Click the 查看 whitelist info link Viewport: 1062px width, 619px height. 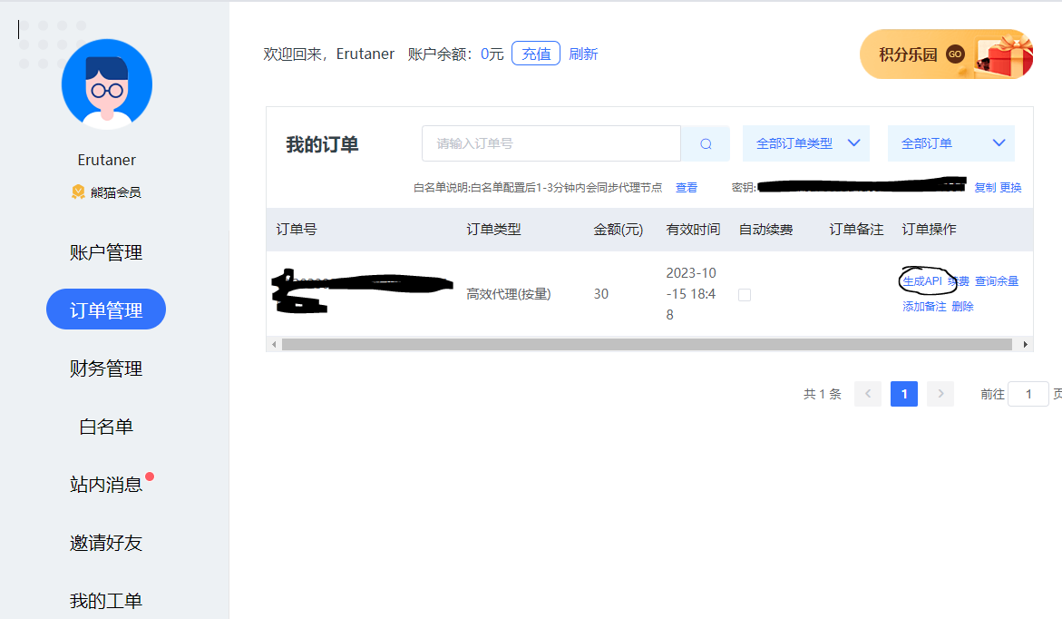click(x=687, y=188)
